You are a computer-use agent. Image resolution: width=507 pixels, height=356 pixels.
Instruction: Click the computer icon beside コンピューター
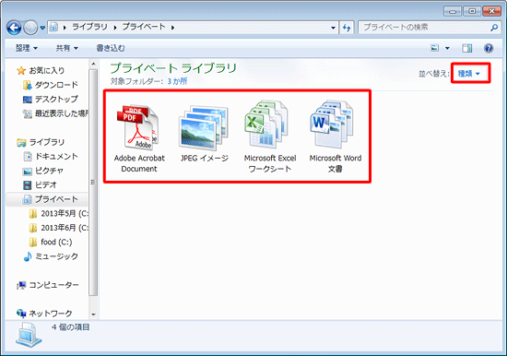coord(21,285)
